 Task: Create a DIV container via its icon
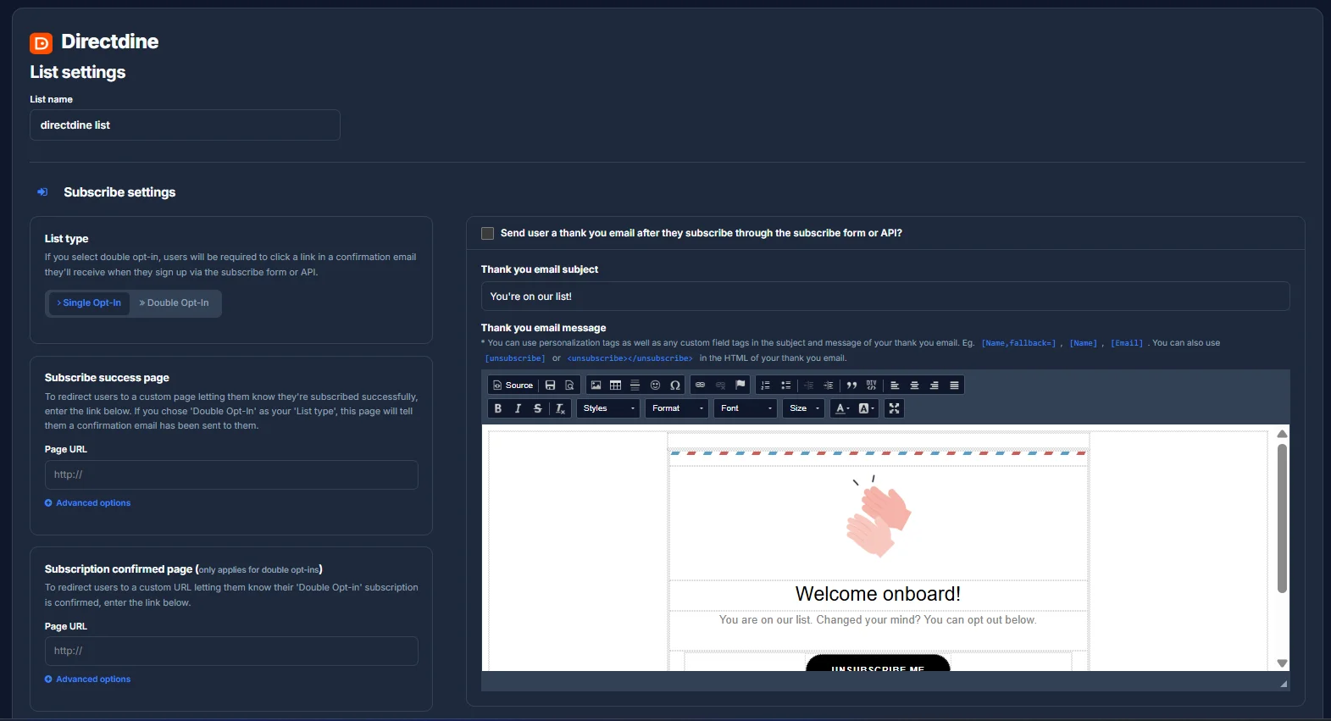[x=871, y=385]
